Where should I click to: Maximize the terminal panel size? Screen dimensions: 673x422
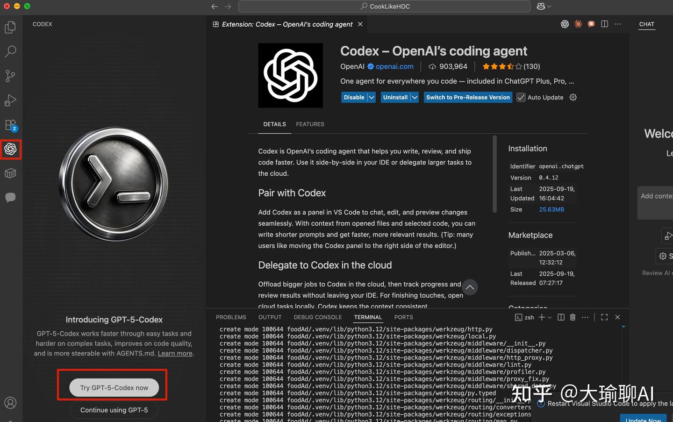[x=604, y=317]
